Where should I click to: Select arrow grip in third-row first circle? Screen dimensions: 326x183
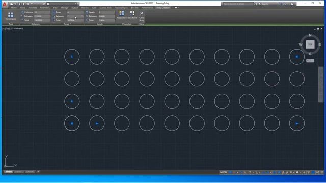72,101
